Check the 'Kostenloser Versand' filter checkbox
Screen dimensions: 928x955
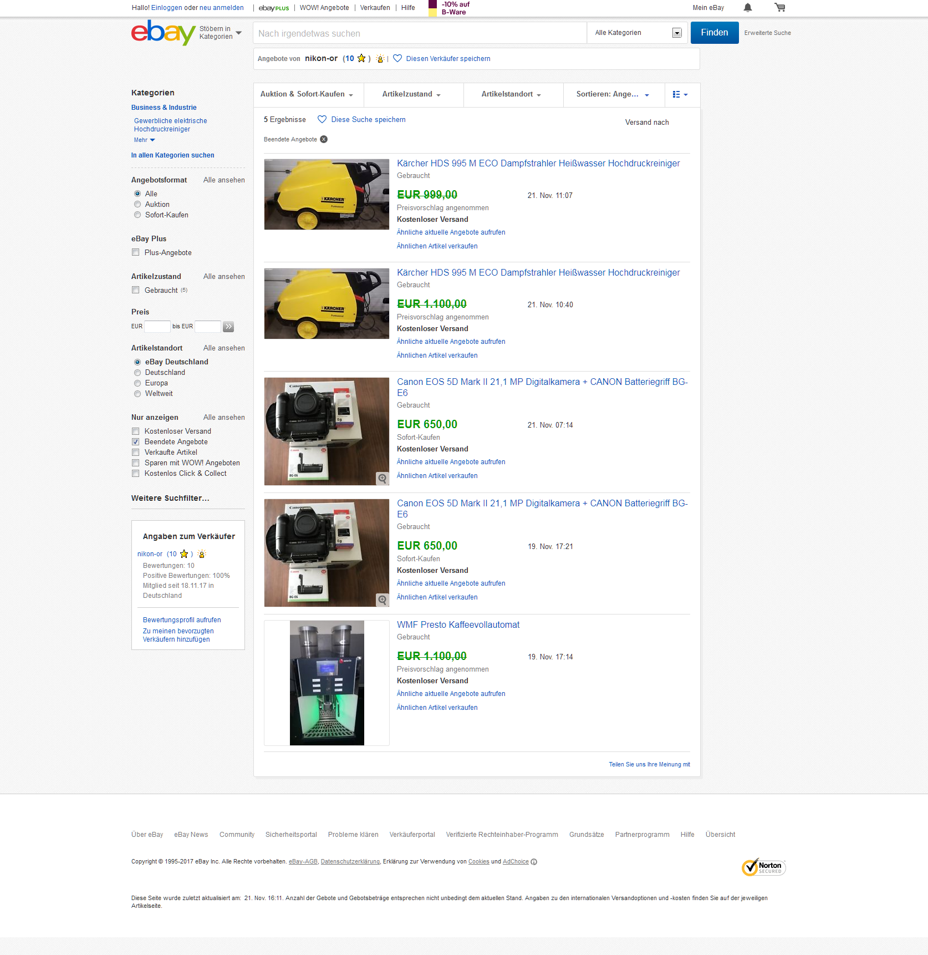tap(135, 431)
